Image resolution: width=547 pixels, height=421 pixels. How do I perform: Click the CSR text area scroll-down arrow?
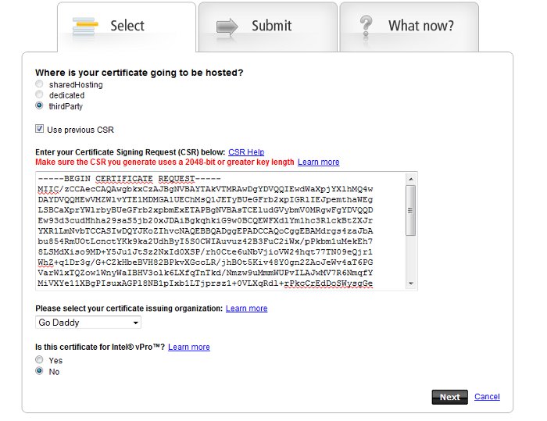pyautogui.click(x=411, y=284)
